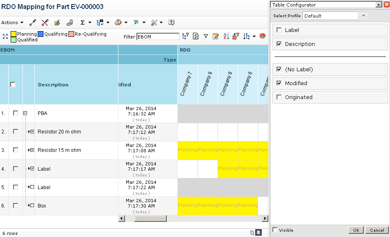Click the printer icon in toolbar

click(118, 23)
